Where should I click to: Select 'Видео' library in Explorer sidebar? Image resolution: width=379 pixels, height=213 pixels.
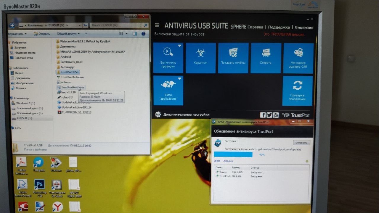point(17,73)
